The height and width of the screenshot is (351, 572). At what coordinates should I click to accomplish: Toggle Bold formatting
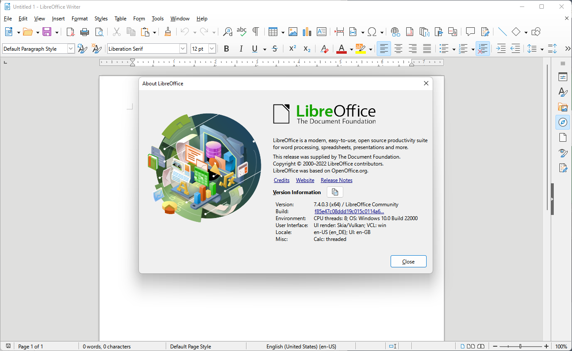[x=226, y=49]
